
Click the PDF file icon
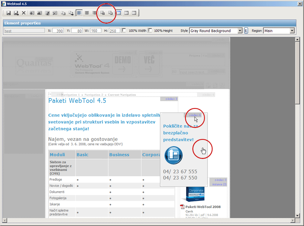182,207
